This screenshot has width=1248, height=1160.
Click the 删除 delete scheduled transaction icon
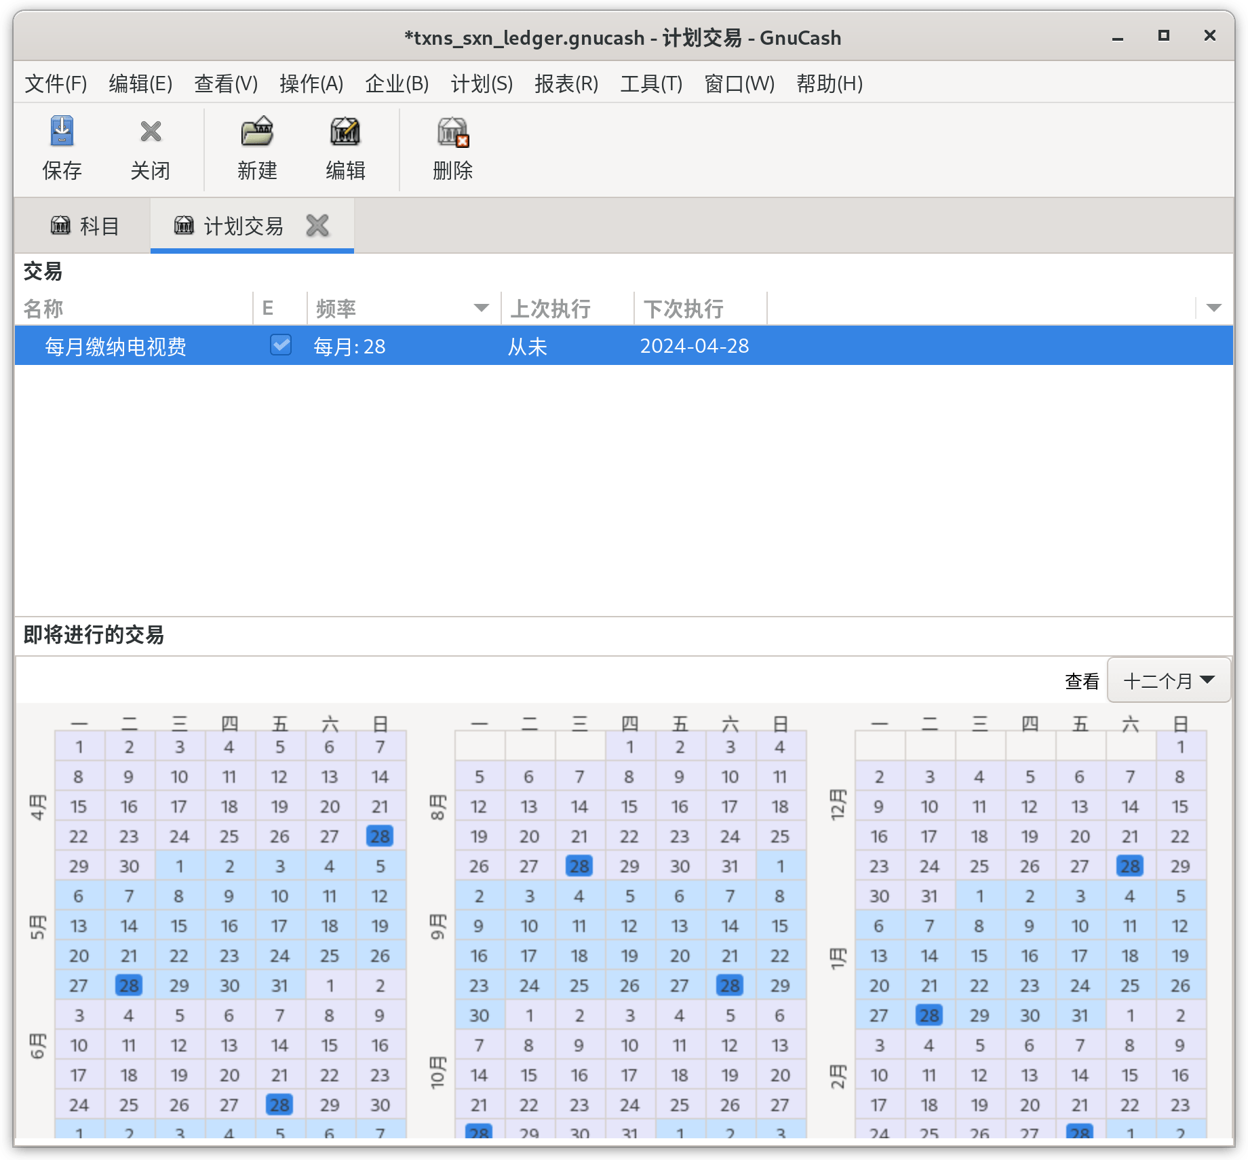(x=453, y=132)
